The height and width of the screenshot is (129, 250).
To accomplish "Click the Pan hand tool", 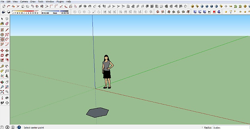I will coord(7,82).
